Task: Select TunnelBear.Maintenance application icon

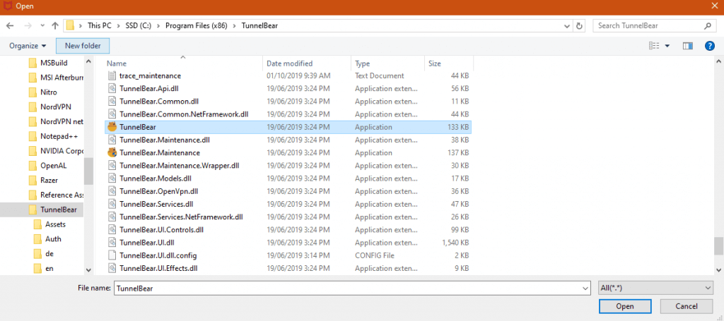Action: tap(112, 152)
